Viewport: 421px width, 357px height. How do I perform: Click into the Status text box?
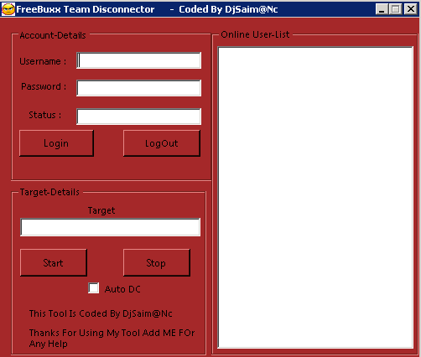pyautogui.click(x=138, y=116)
